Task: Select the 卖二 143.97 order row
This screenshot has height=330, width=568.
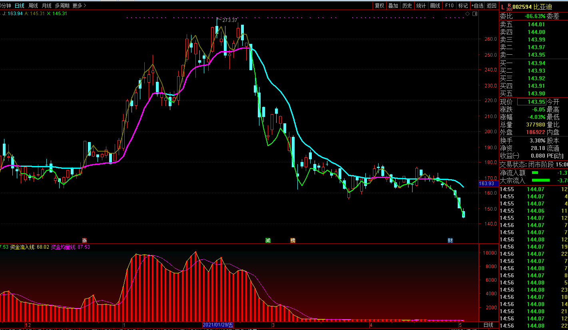Action: pos(533,47)
